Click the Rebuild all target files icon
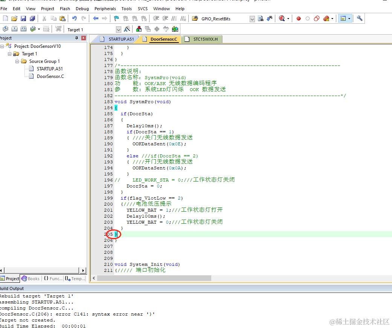 click(x=23, y=29)
